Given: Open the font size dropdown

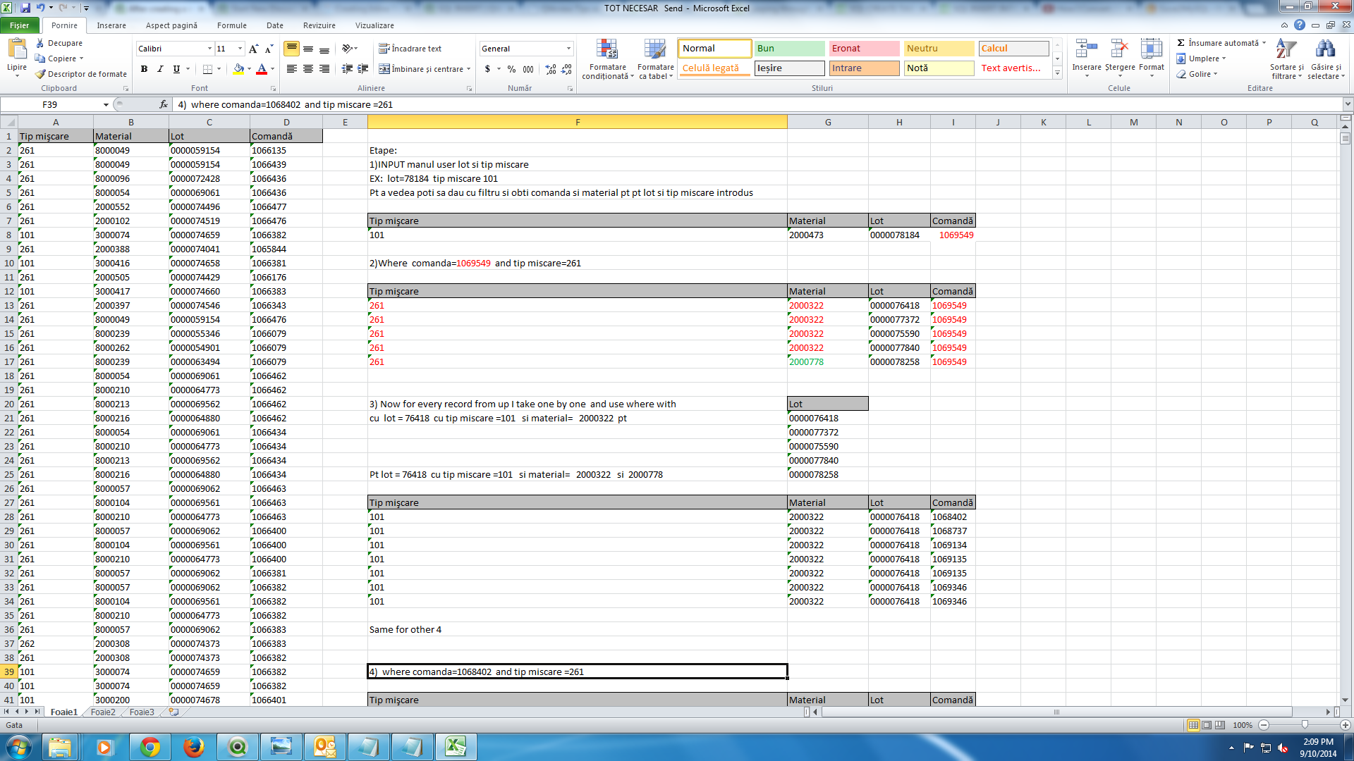Looking at the screenshot, I should tap(240, 49).
